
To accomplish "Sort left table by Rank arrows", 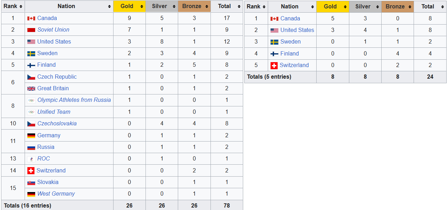I will click(x=21, y=6).
